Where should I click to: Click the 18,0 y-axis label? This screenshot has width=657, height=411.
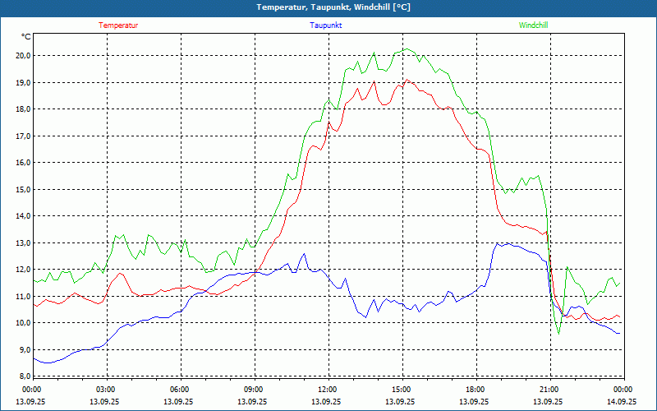tap(21, 109)
